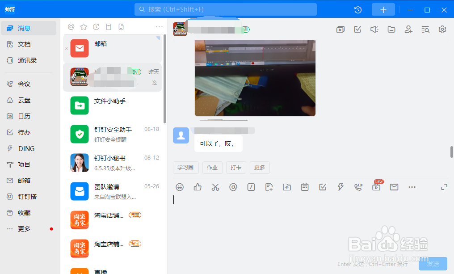Open the 消息 messages section
Viewport: 454px width, 274px height.
pos(29,28)
